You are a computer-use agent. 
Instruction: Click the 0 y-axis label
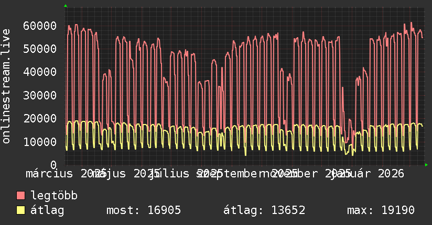[x=53, y=165]
